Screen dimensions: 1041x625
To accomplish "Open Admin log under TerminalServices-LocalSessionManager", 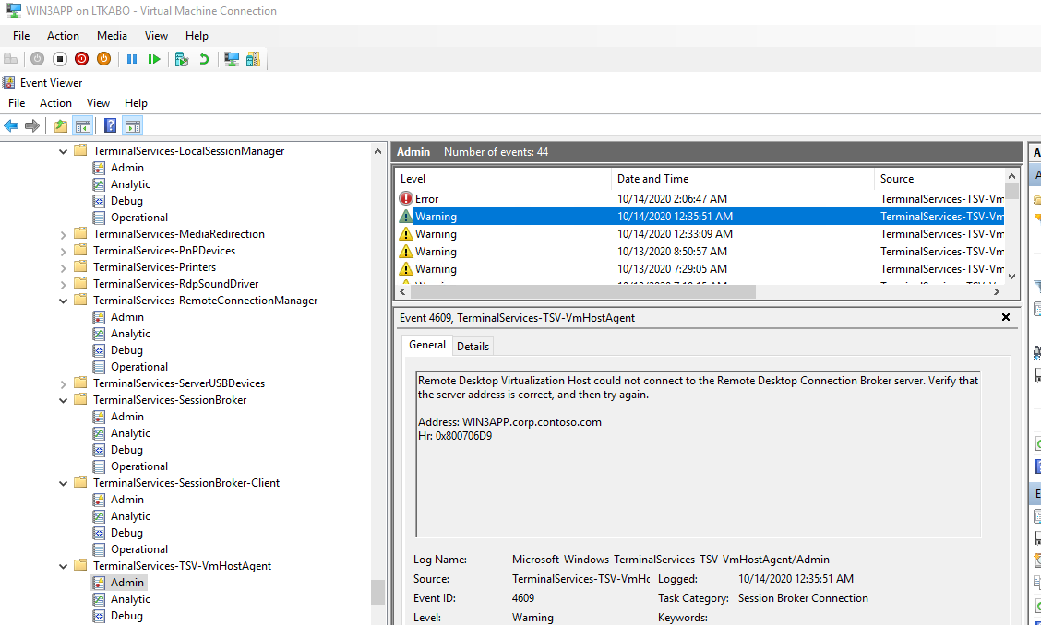I will (x=126, y=168).
